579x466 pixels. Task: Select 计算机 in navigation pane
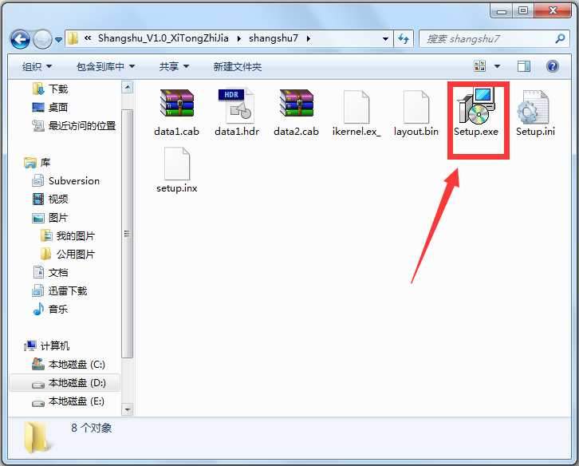[x=46, y=346]
